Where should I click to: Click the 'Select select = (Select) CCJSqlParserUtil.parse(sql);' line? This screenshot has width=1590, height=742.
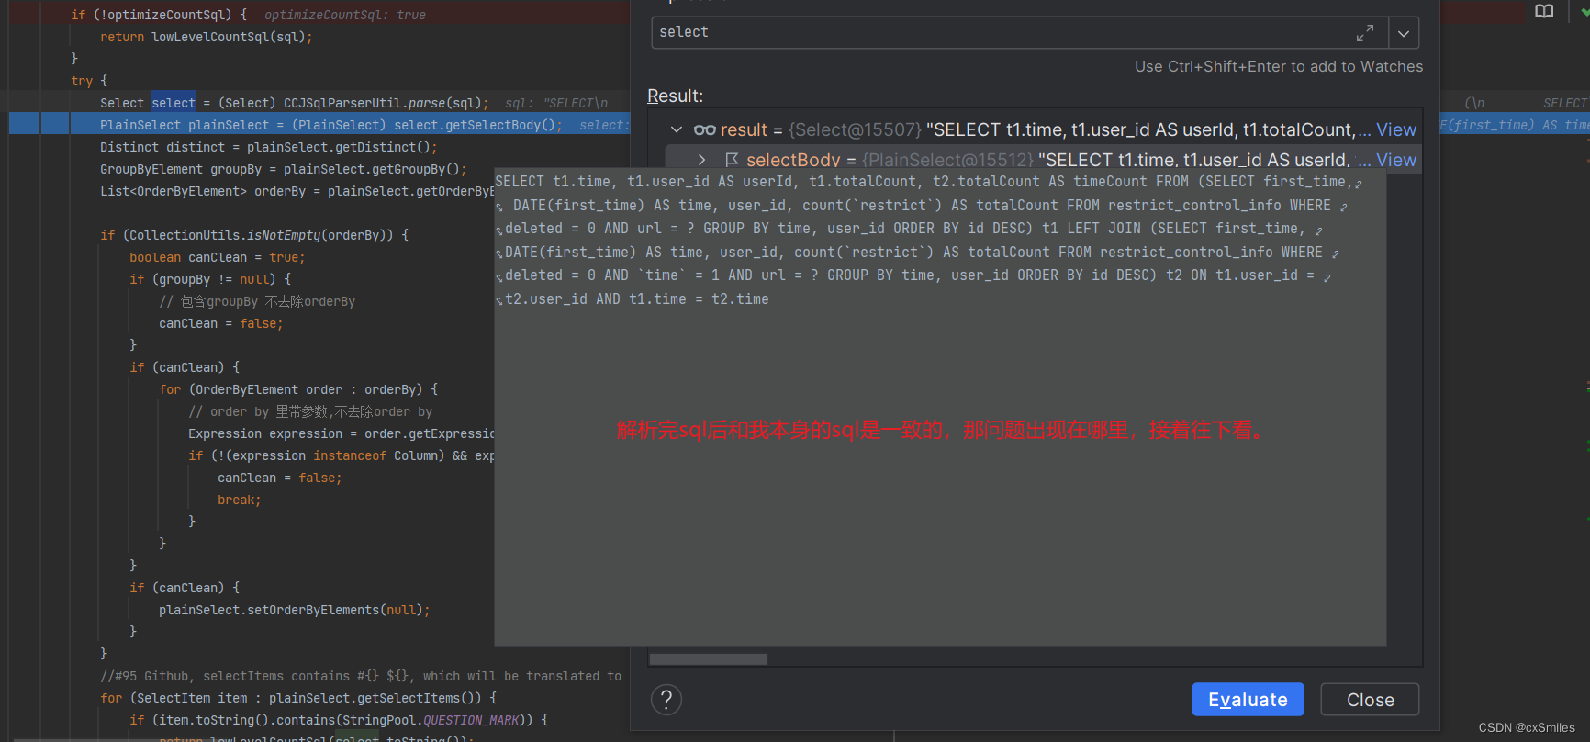click(x=295, y=103)
